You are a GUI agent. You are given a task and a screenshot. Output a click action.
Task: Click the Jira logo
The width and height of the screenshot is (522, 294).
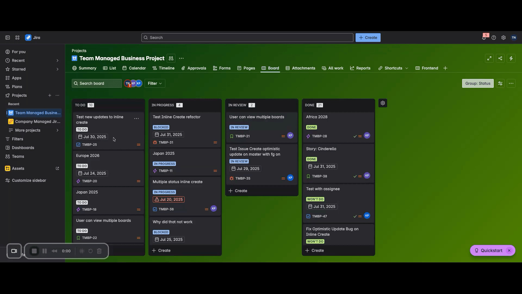pos(33,38)
